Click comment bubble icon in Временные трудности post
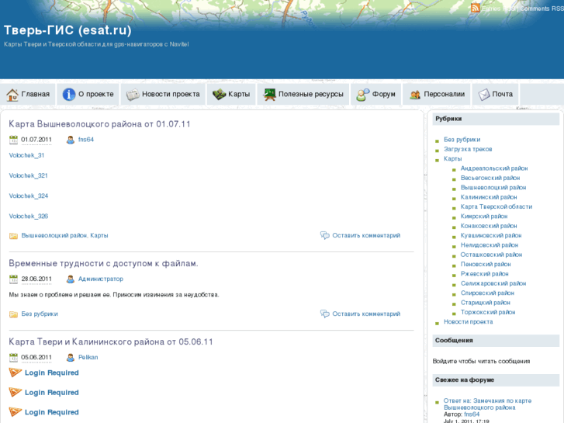564x423 pixels. click(x=325, y=314)
